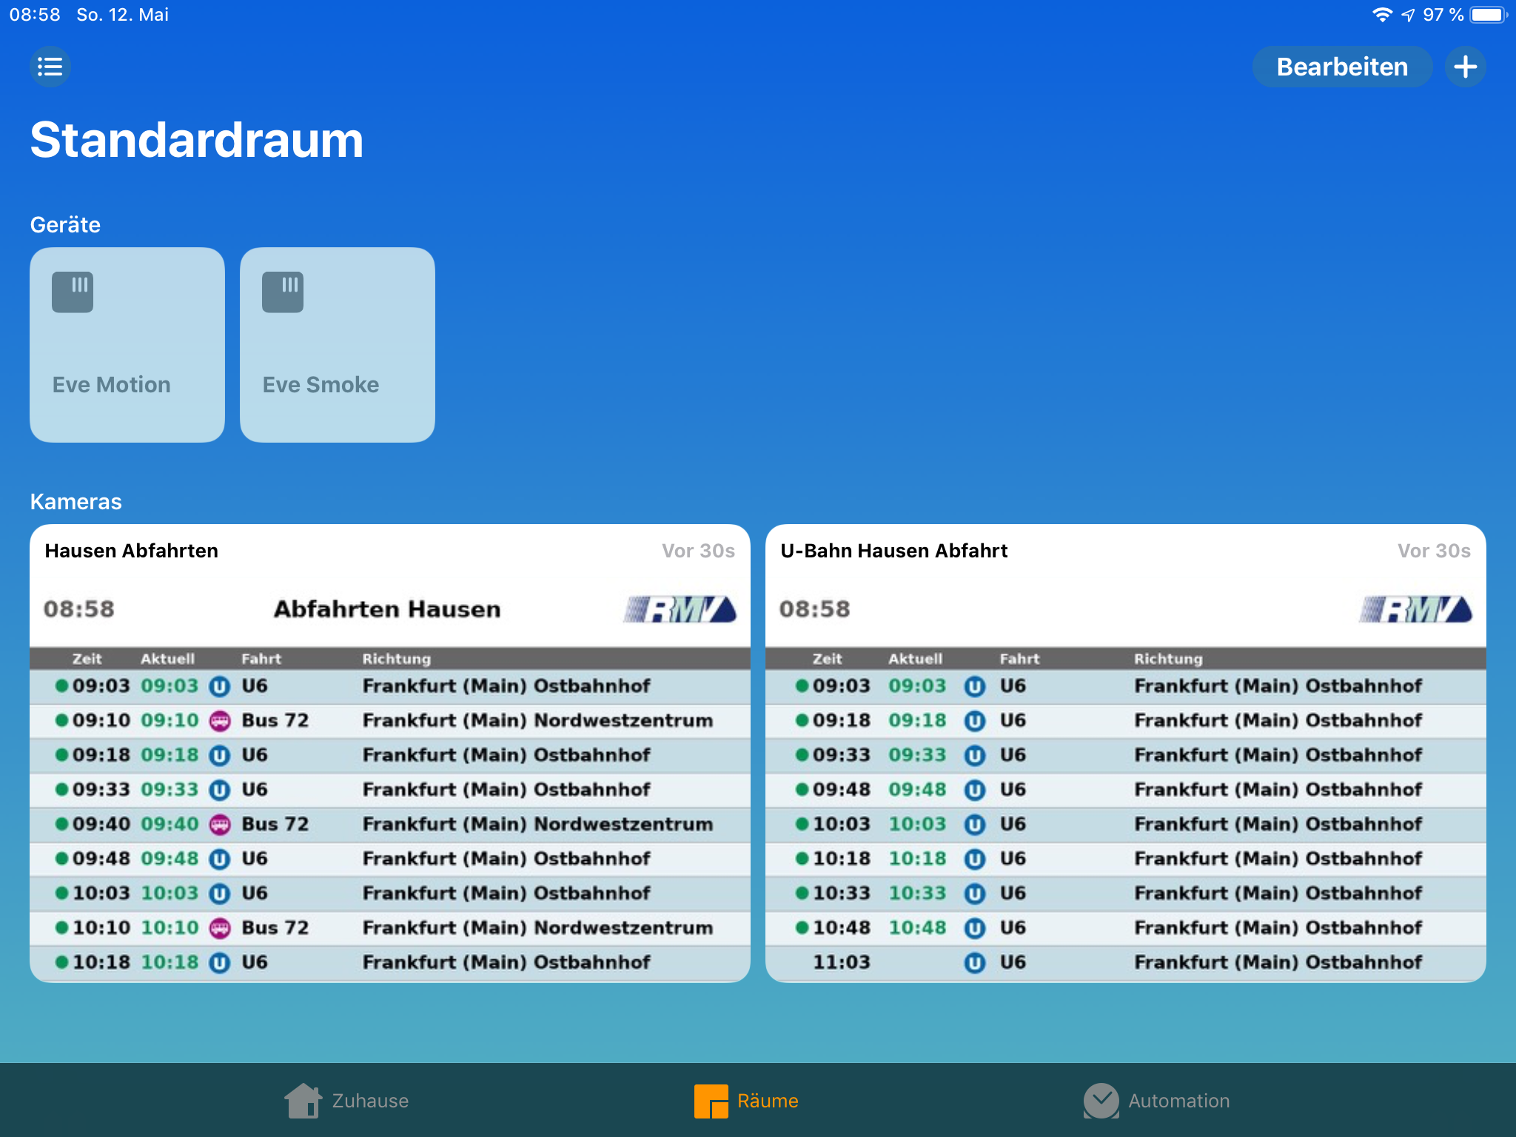Open the rooms list menu icon

pos(50,67)
